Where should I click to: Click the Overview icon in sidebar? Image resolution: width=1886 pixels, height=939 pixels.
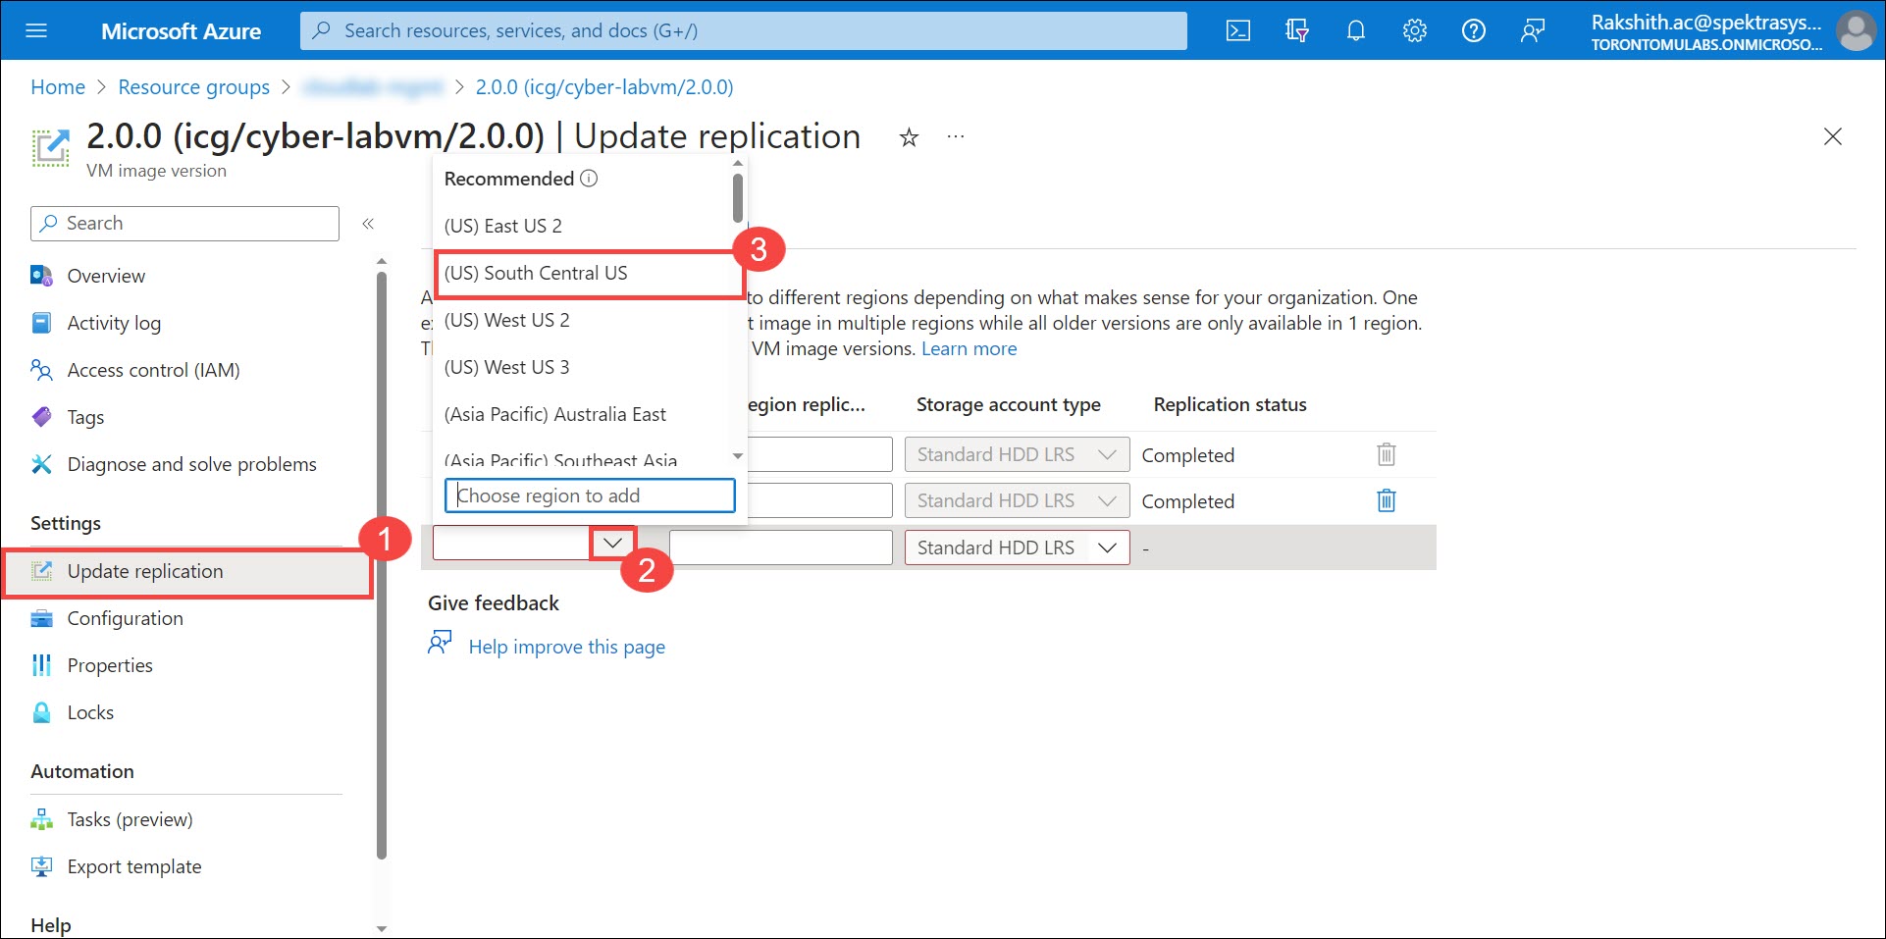click(x=41, y=276)
